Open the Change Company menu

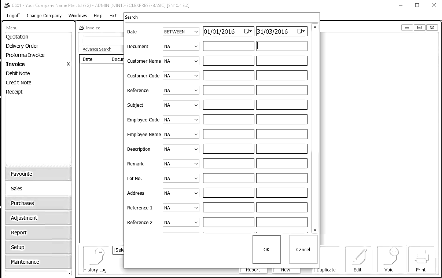(x=44, y=16)
